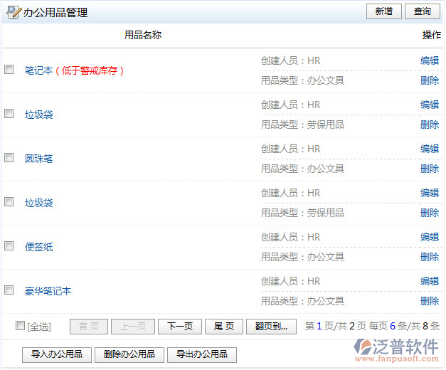Edit the 豪华笔记本 entry via 编辑

[430, 281]
